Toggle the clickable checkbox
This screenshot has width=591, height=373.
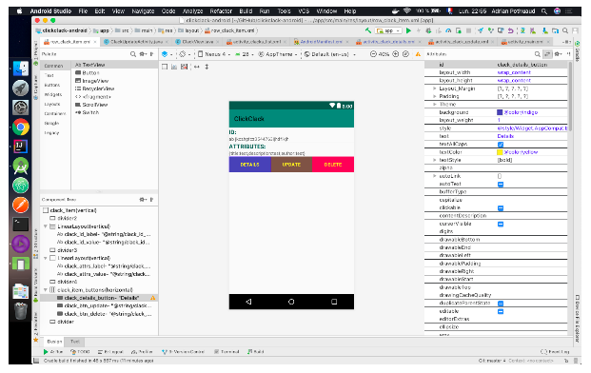pos(501,208)
